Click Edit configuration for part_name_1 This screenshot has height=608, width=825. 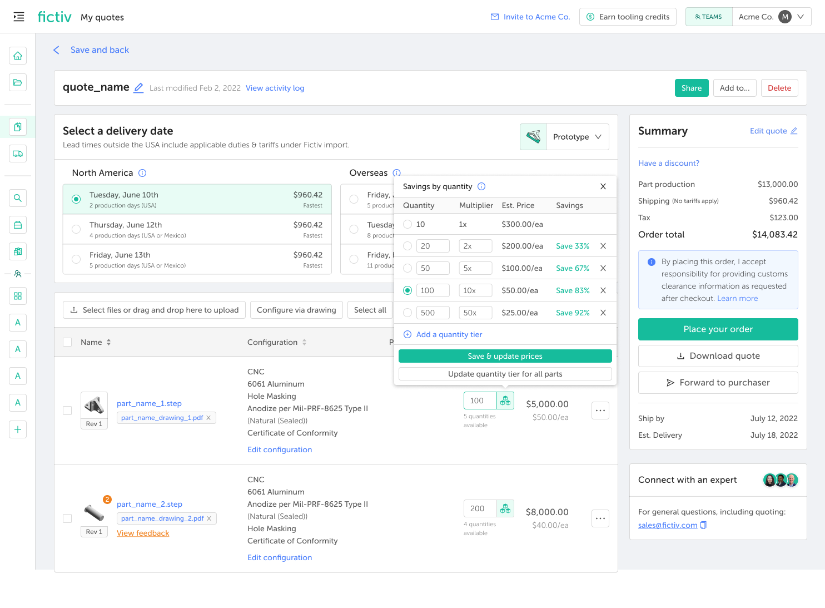280,449
